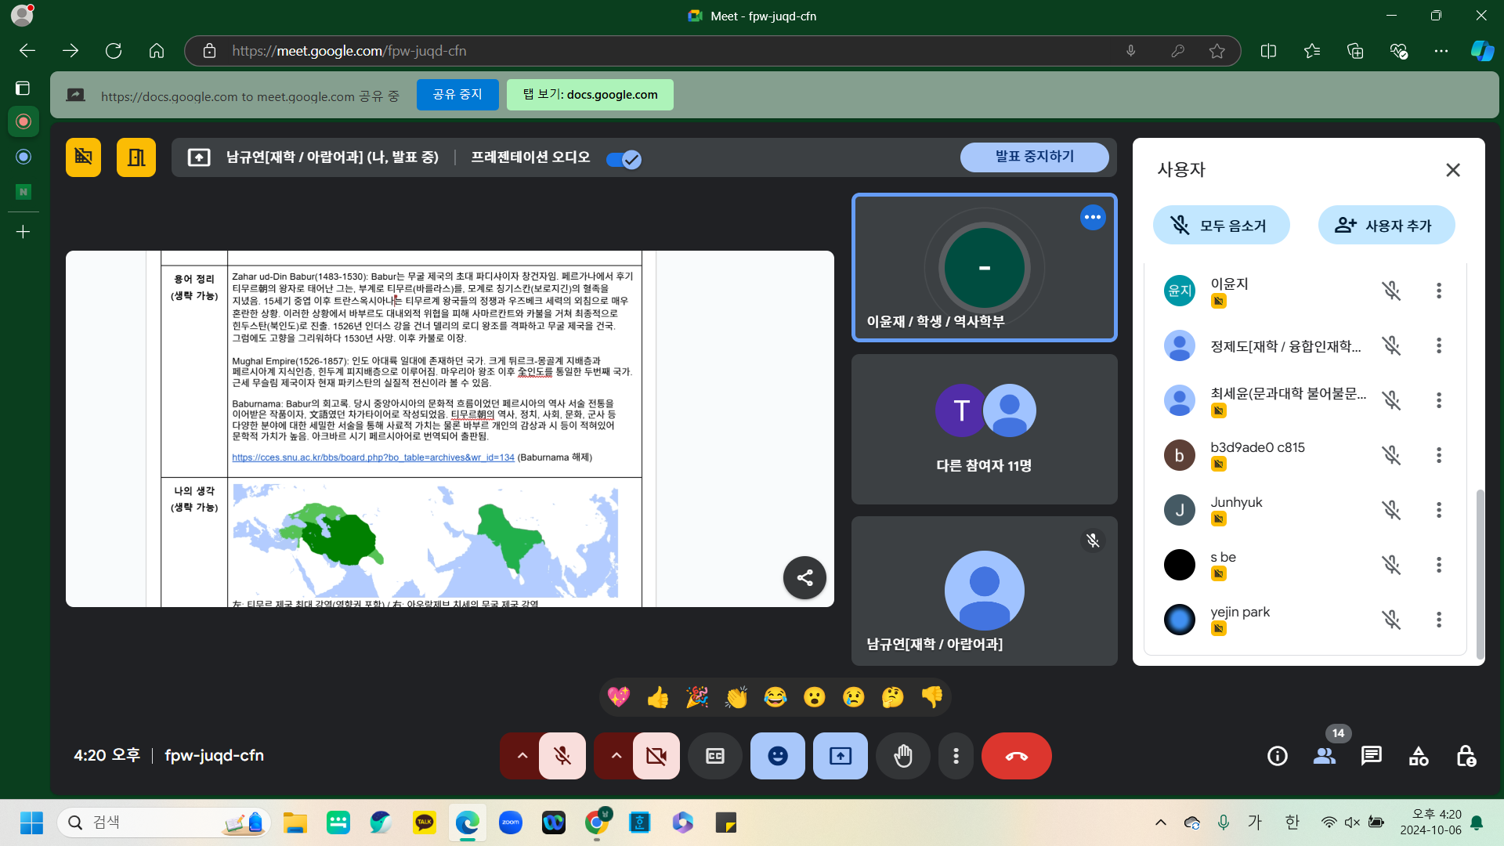Open more options for 최세윤

[1439, 400]
